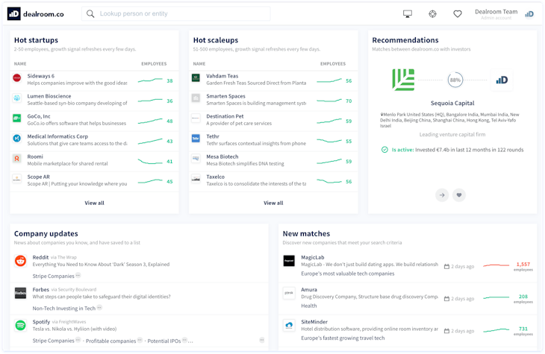Open Vahdam Teas logo icon
This screenshot has height=354, width=545.
pos(196,78)
